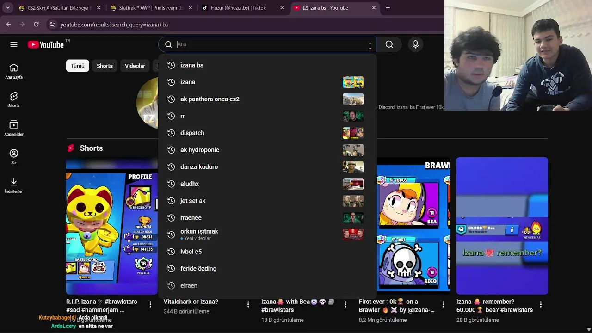Open the YouTube hamburger guide menu
Viewport: 592px width, 333px height.
[14, 44]
